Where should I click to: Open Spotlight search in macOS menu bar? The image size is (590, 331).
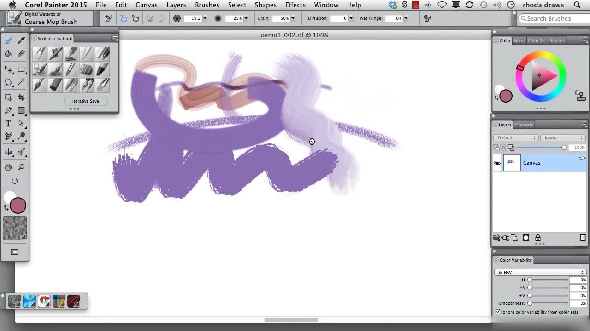coord(577,5)
